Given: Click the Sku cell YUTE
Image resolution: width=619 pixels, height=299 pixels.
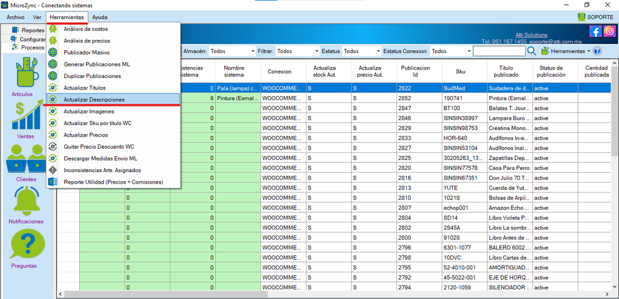Looking at the screenshot, I should pyautogui.click(x=465, y=188).
